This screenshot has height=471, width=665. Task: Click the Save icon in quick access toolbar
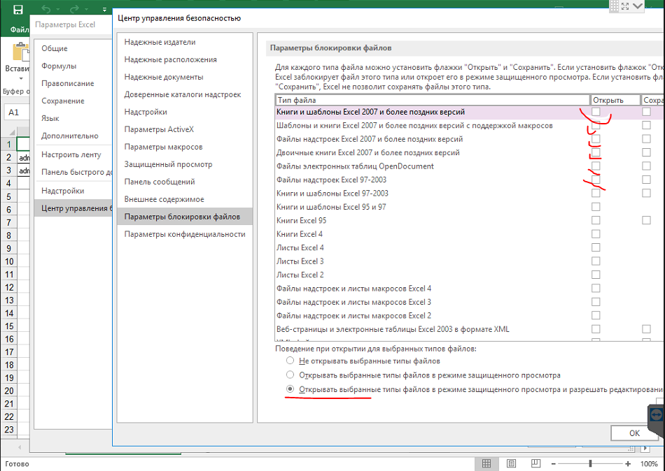click(18, 10)
